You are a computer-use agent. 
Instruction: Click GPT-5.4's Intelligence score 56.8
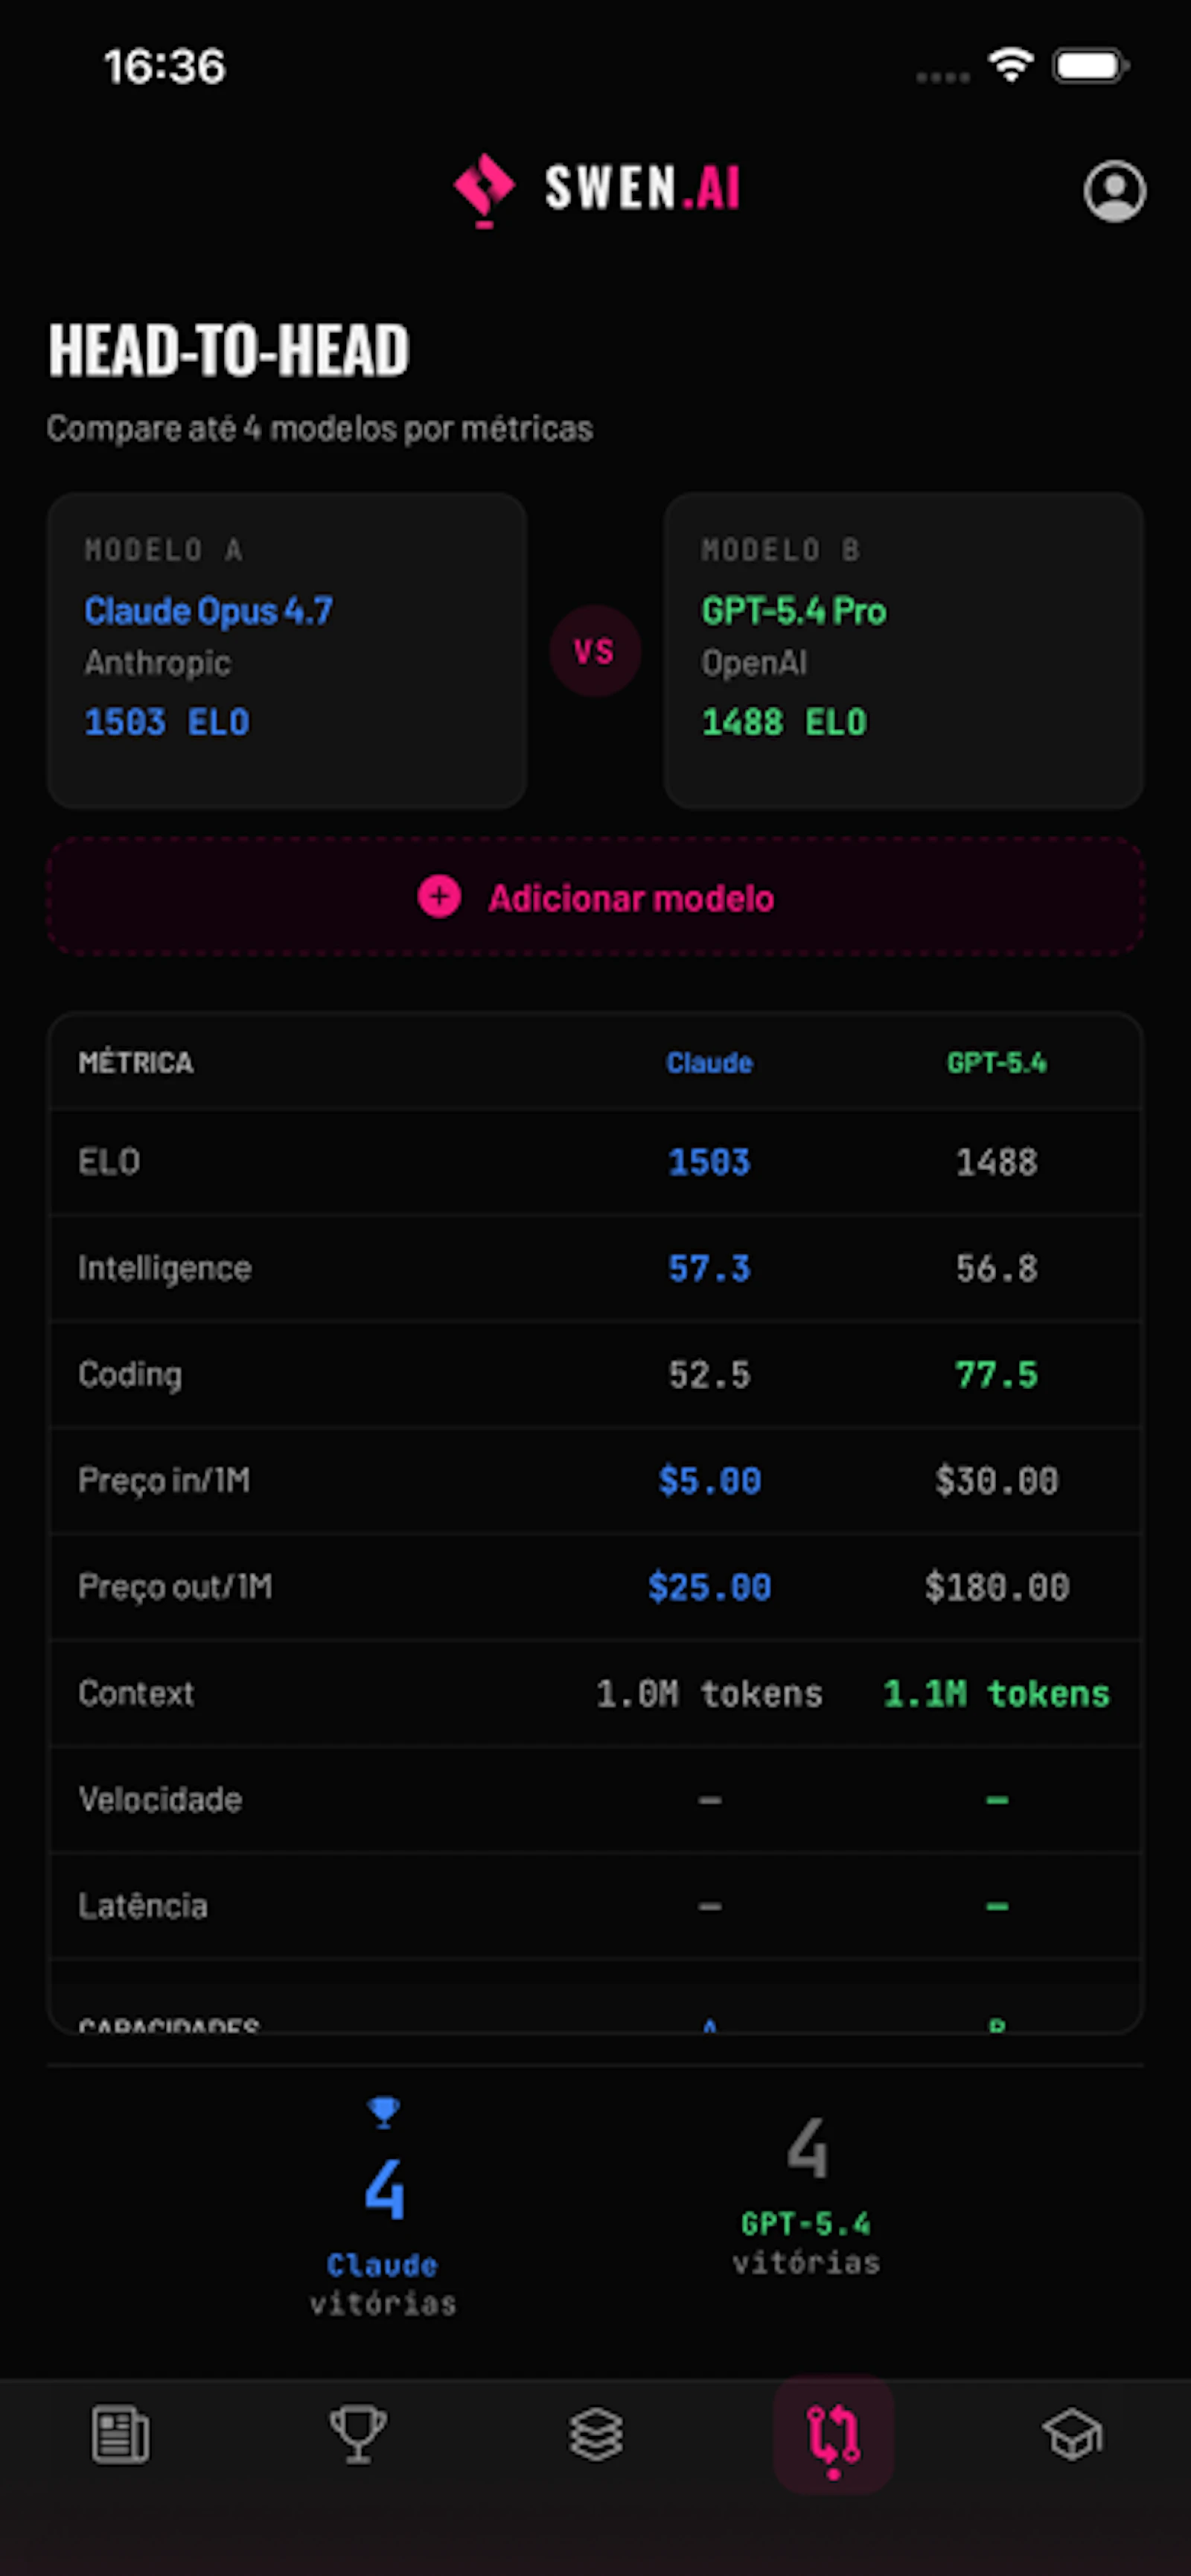tap(996, 1268)
